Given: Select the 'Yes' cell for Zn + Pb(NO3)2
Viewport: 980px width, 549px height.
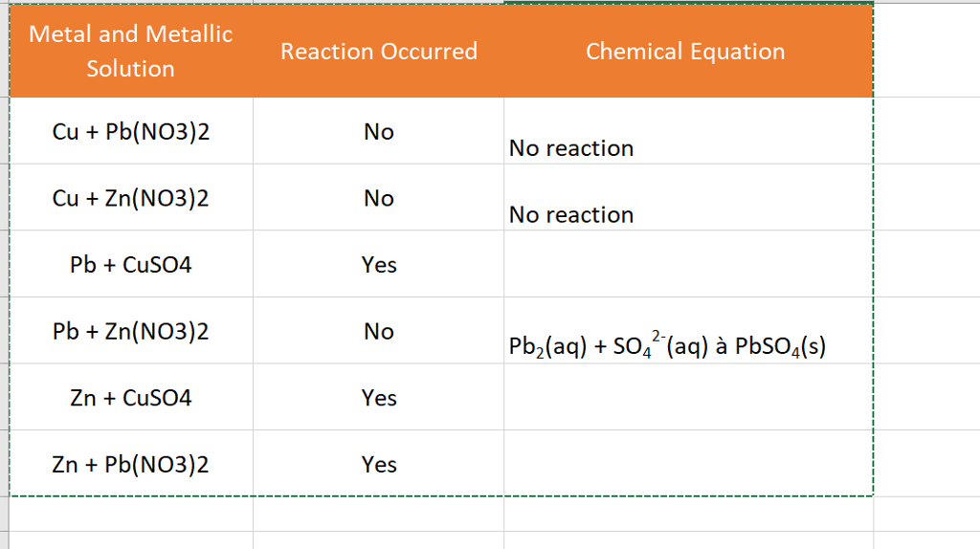Looking at the screenshot, I should click(379, 464).
